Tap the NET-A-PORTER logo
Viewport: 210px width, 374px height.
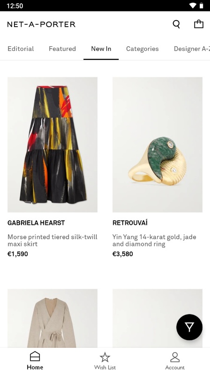(x=41, y=24)
